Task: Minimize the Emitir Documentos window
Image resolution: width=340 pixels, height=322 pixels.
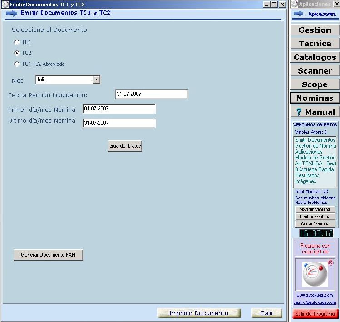Action: 267,5
